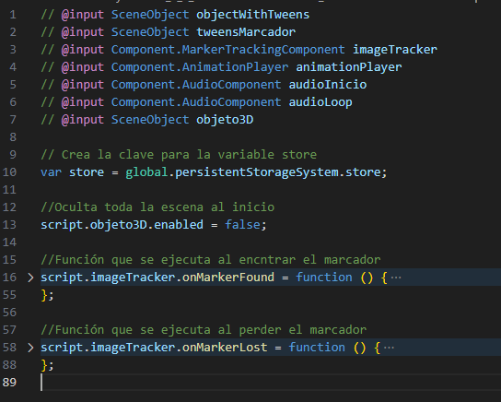The width and height of the screenshot is (501, 402).
Task: Click onMarkerLost on line 58
Action: 225,348
